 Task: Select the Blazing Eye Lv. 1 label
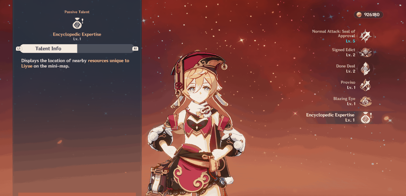pyautogui.click(x=344, y=101)
